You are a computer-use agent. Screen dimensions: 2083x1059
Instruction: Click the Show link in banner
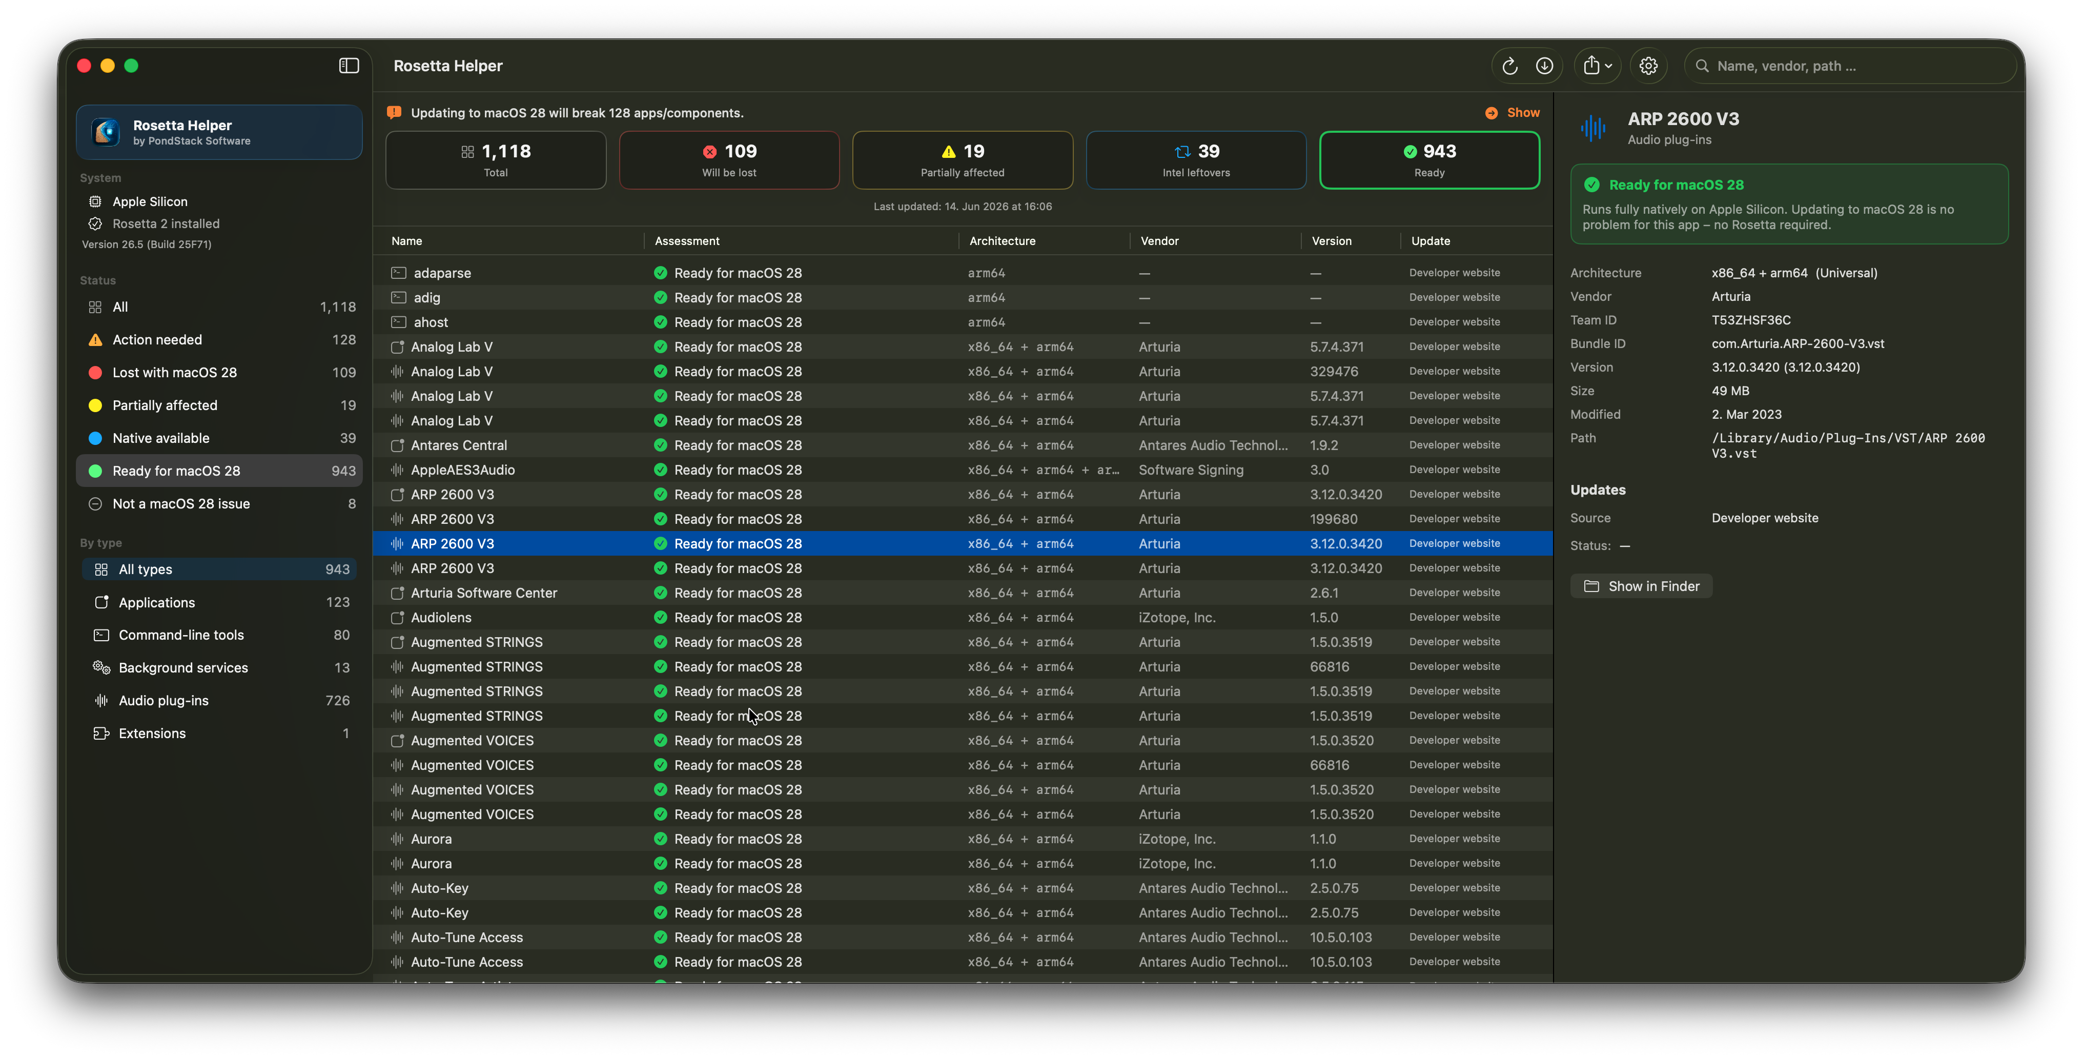[x=1523, y=112]
